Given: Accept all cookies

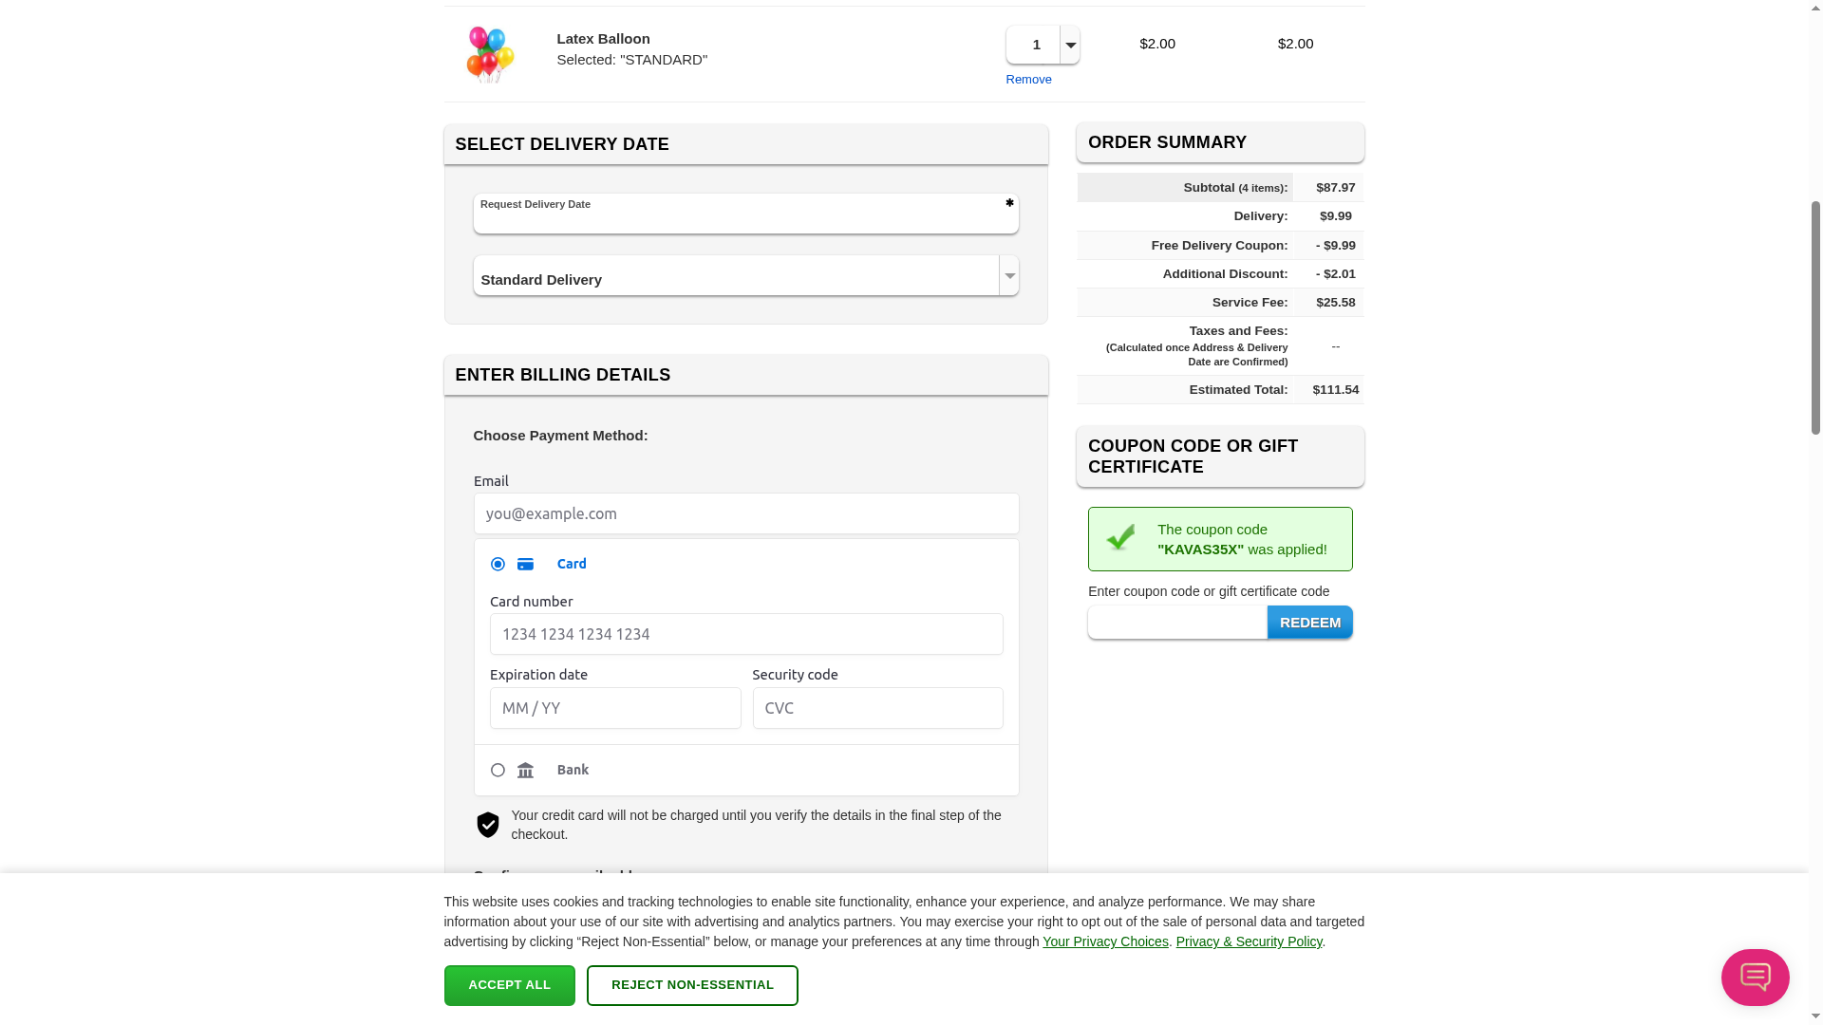Looking at the screenshot, I should point(509,985).
